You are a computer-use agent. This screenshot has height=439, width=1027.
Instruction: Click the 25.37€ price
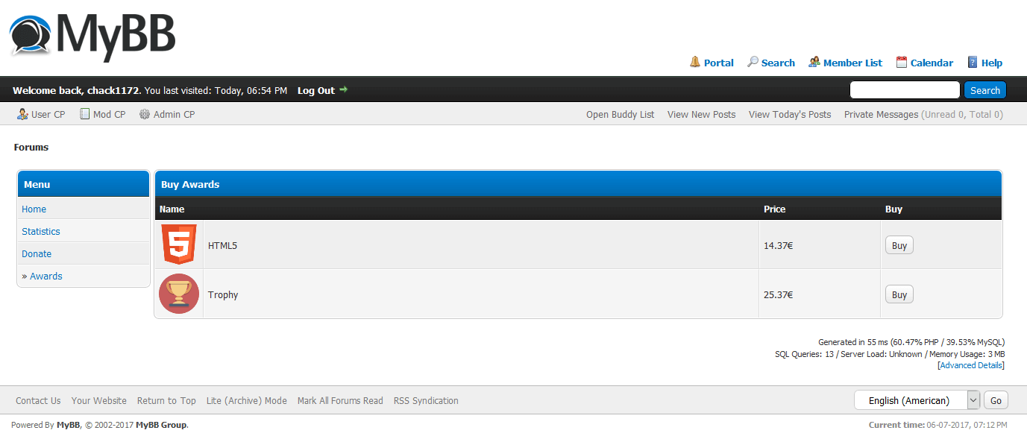coord(778,294)
